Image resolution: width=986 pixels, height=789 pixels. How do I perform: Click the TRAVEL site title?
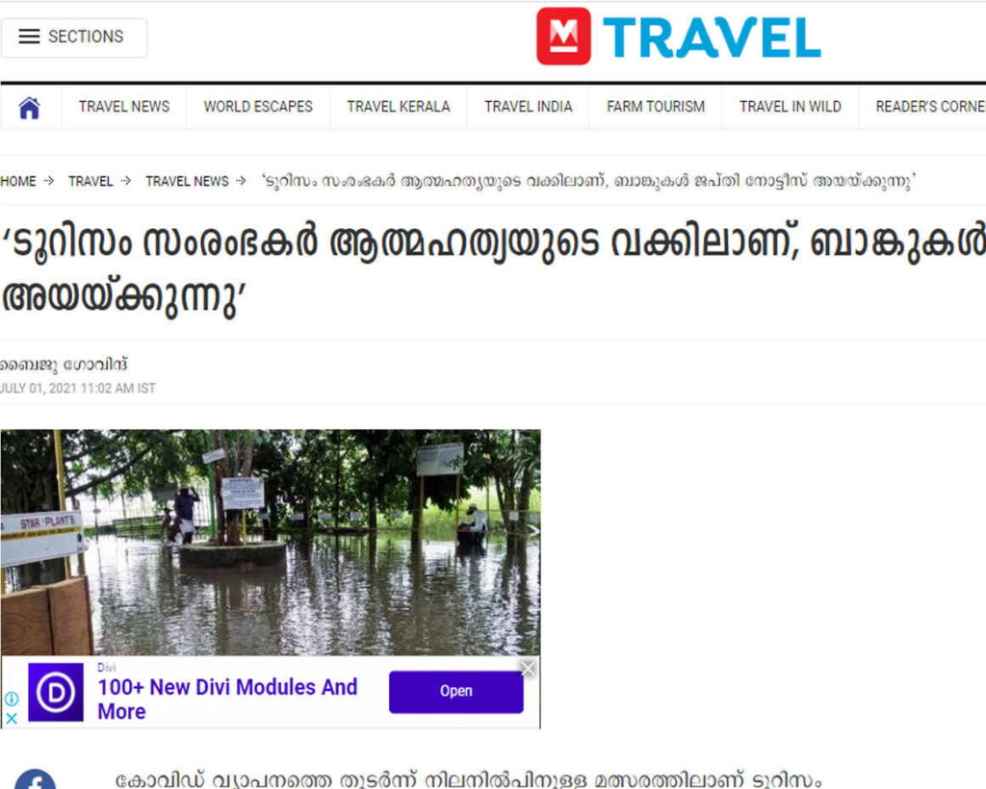(x=712, y=38)
